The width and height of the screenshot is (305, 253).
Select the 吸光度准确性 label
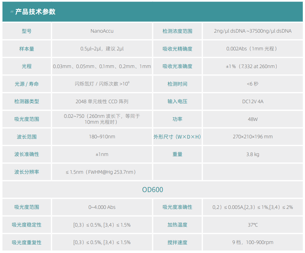pyautogui.click(x=177, y=207)
